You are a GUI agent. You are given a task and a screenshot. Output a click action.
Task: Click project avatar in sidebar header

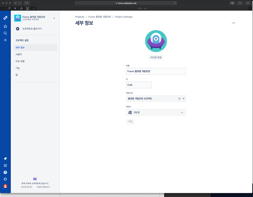[17, 18]
